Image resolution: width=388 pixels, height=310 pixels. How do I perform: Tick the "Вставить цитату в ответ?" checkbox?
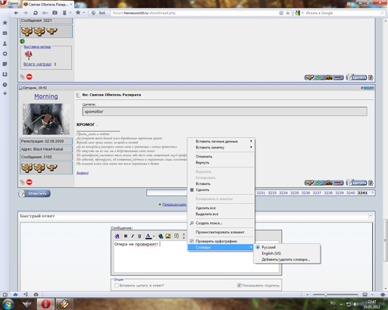click(x=117, y=285)
